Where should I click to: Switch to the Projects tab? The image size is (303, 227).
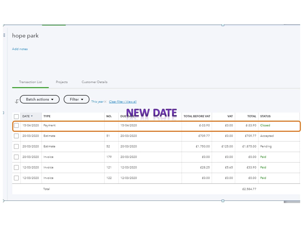[x=62, y=82]
